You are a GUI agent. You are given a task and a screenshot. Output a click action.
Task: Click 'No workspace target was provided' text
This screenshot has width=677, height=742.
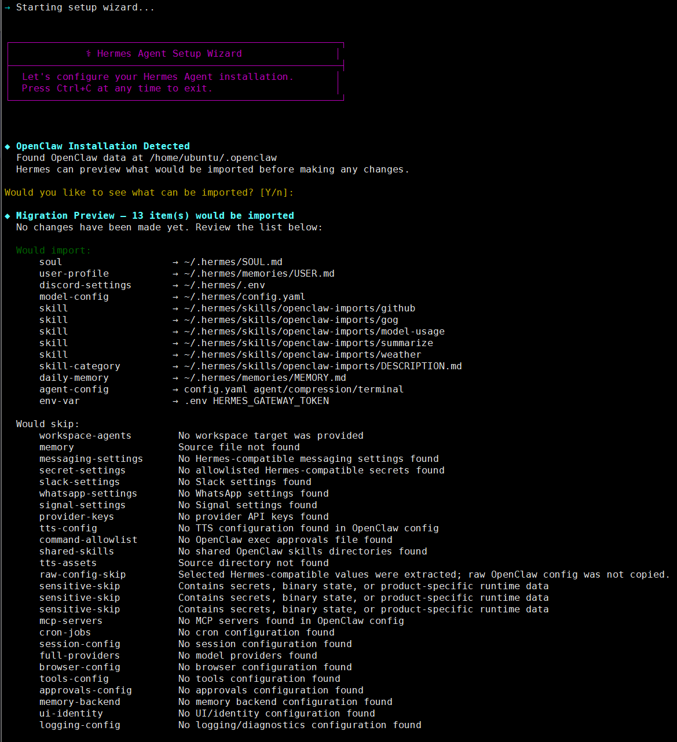(271, 435)
